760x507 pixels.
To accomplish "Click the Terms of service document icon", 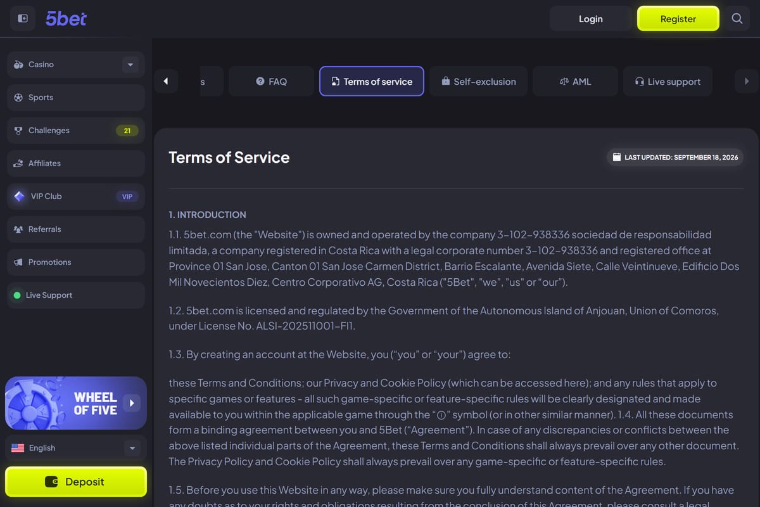I will 335,82.
